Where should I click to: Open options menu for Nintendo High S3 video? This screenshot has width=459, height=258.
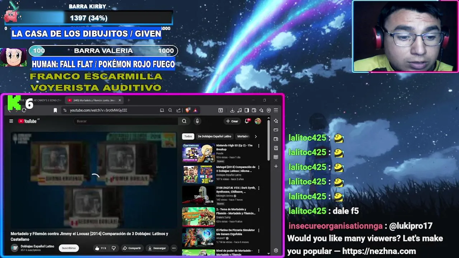coord(259,146)
